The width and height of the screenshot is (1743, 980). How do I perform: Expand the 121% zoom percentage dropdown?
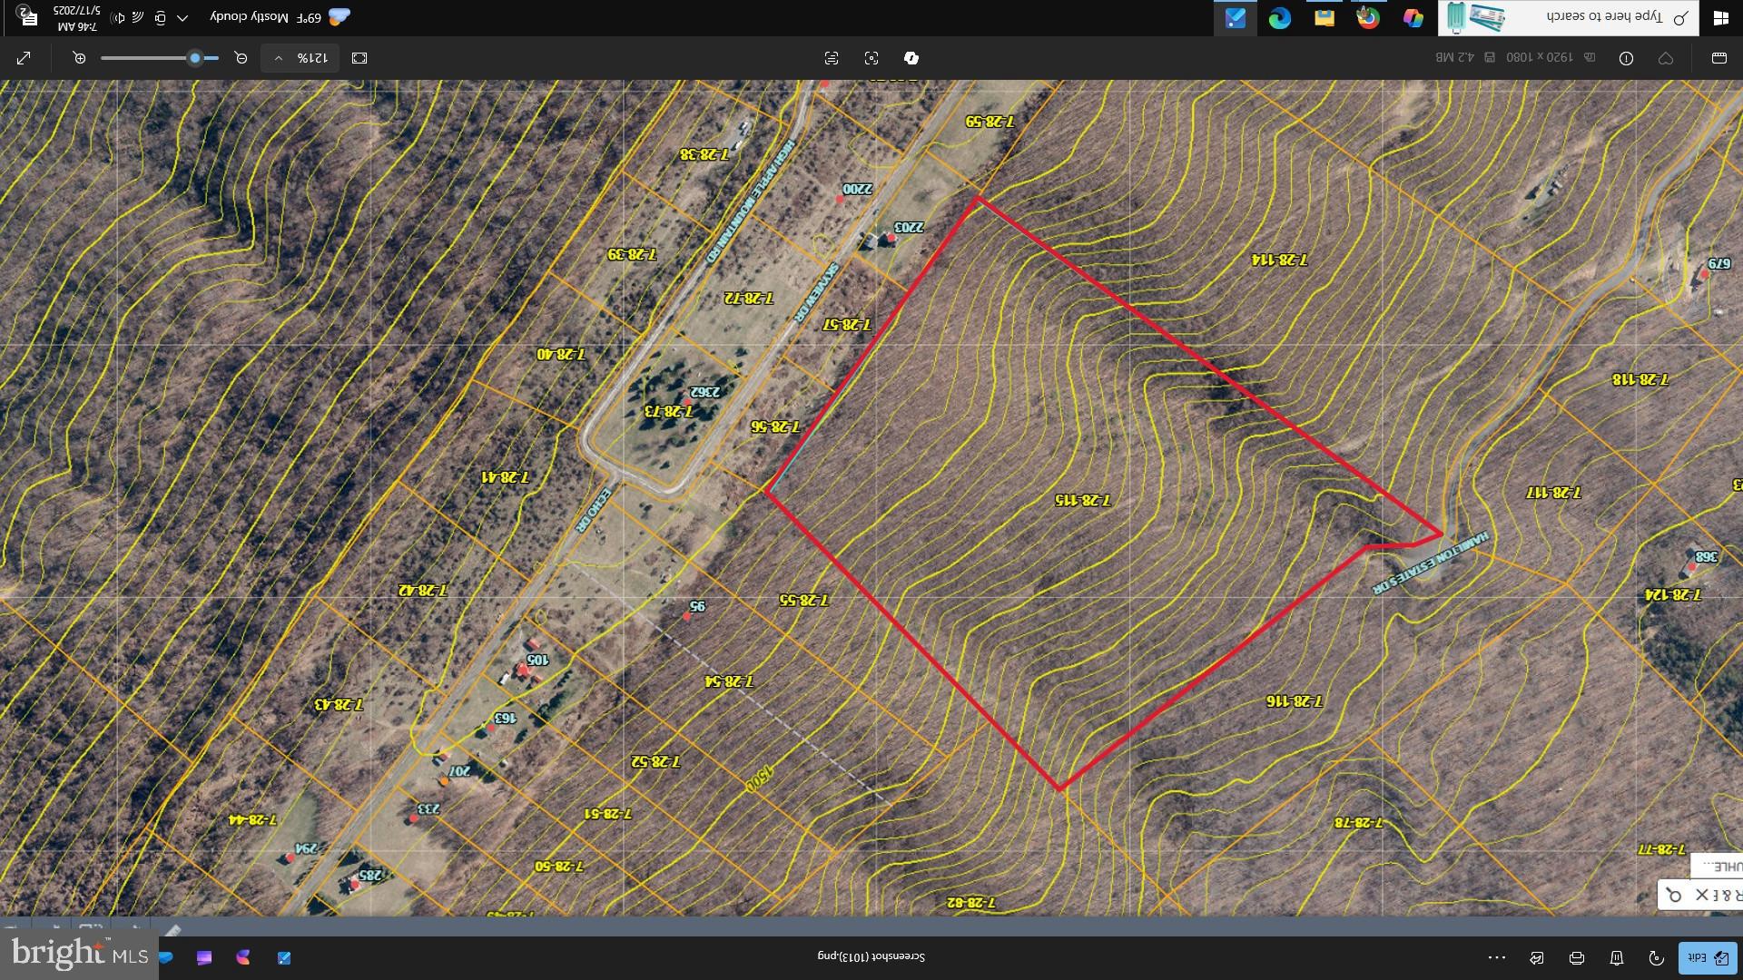300,58
